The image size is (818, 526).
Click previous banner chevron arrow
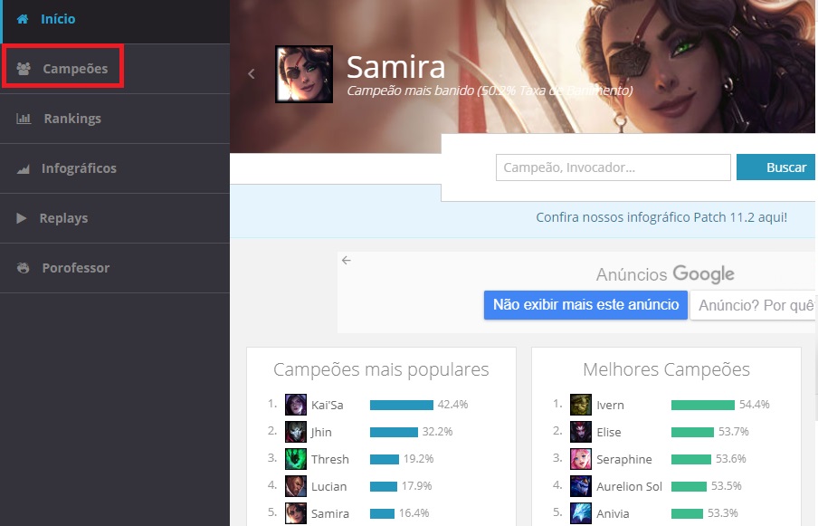pyautogui.click(x=252, y=74)
